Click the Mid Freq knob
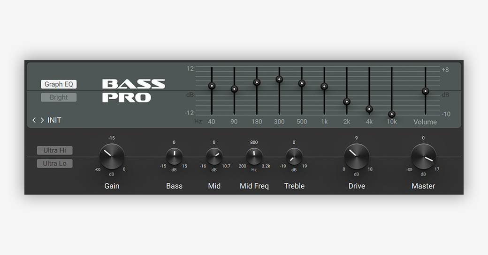 tap(254, 156)
